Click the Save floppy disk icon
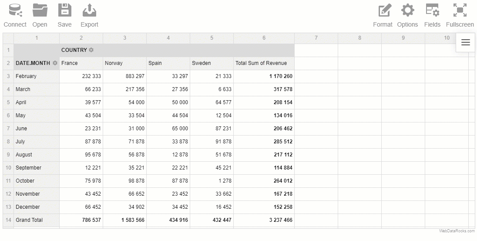Screen dimensions: 477x241 tap(64, 10)
